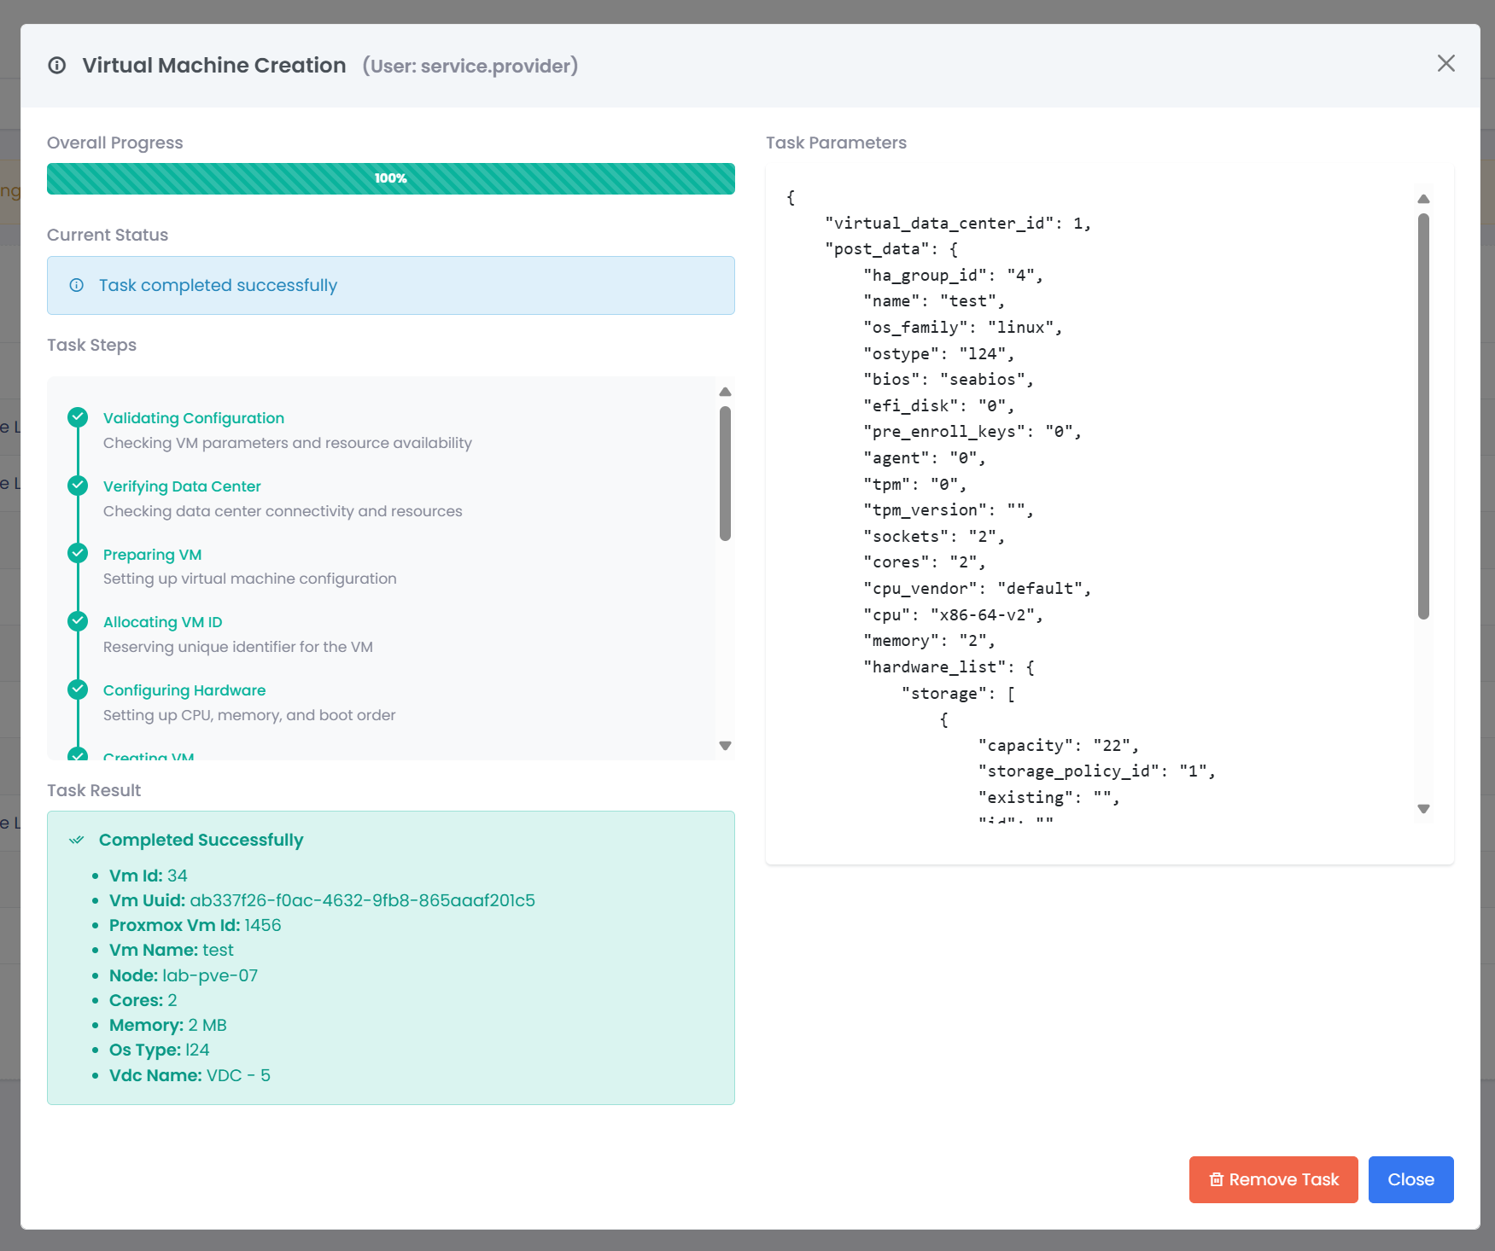Click the up arrow on Task Parameters scrollbar

[x=1423, y=199]
